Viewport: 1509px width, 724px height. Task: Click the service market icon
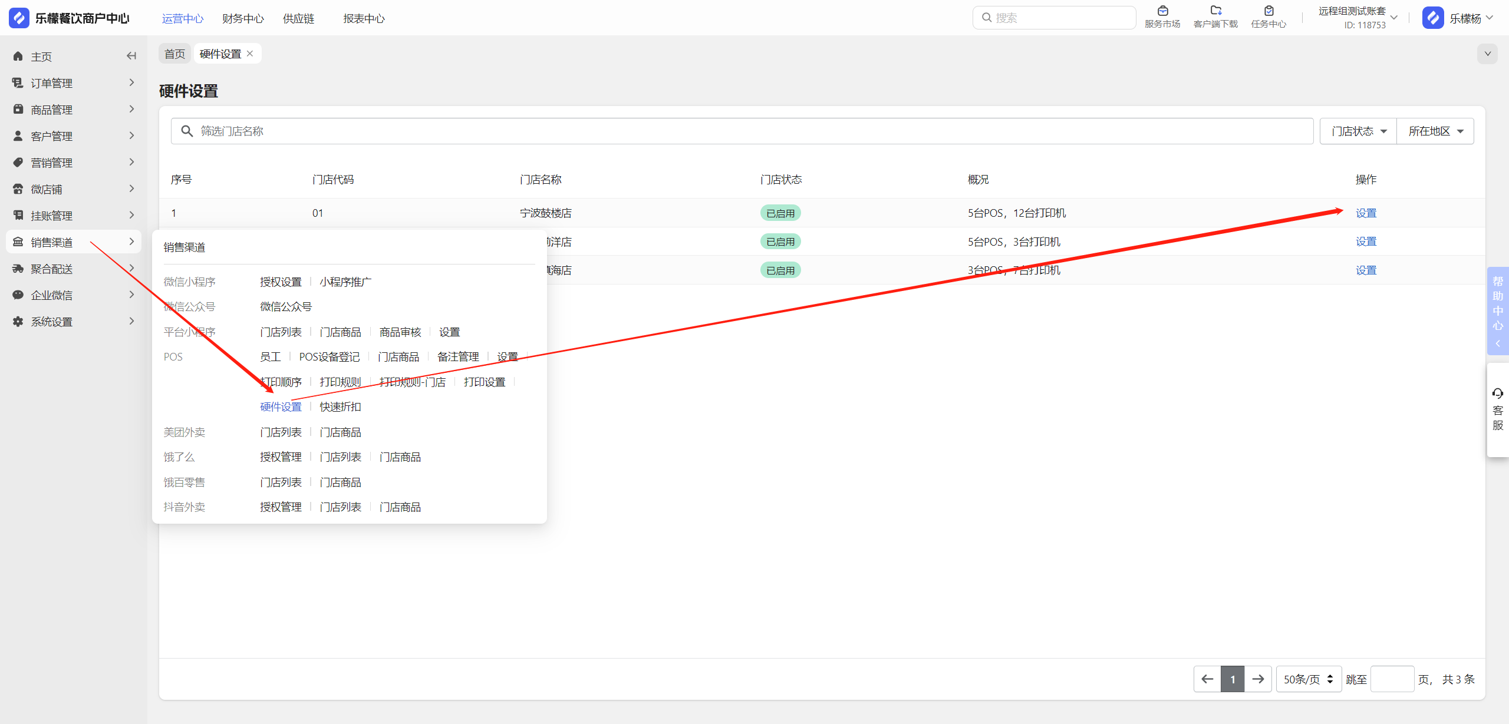click(1162, 11)
